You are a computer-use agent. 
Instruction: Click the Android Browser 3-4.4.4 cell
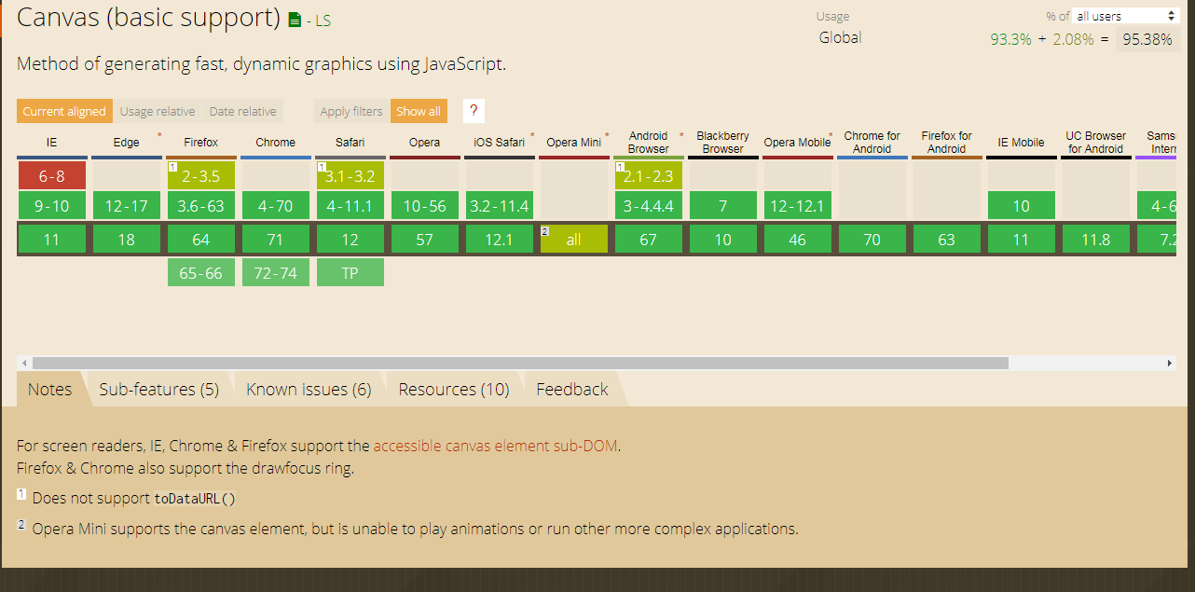(x=648, y=206)
